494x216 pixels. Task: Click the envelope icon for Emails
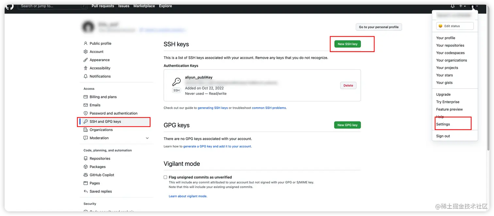86,105
